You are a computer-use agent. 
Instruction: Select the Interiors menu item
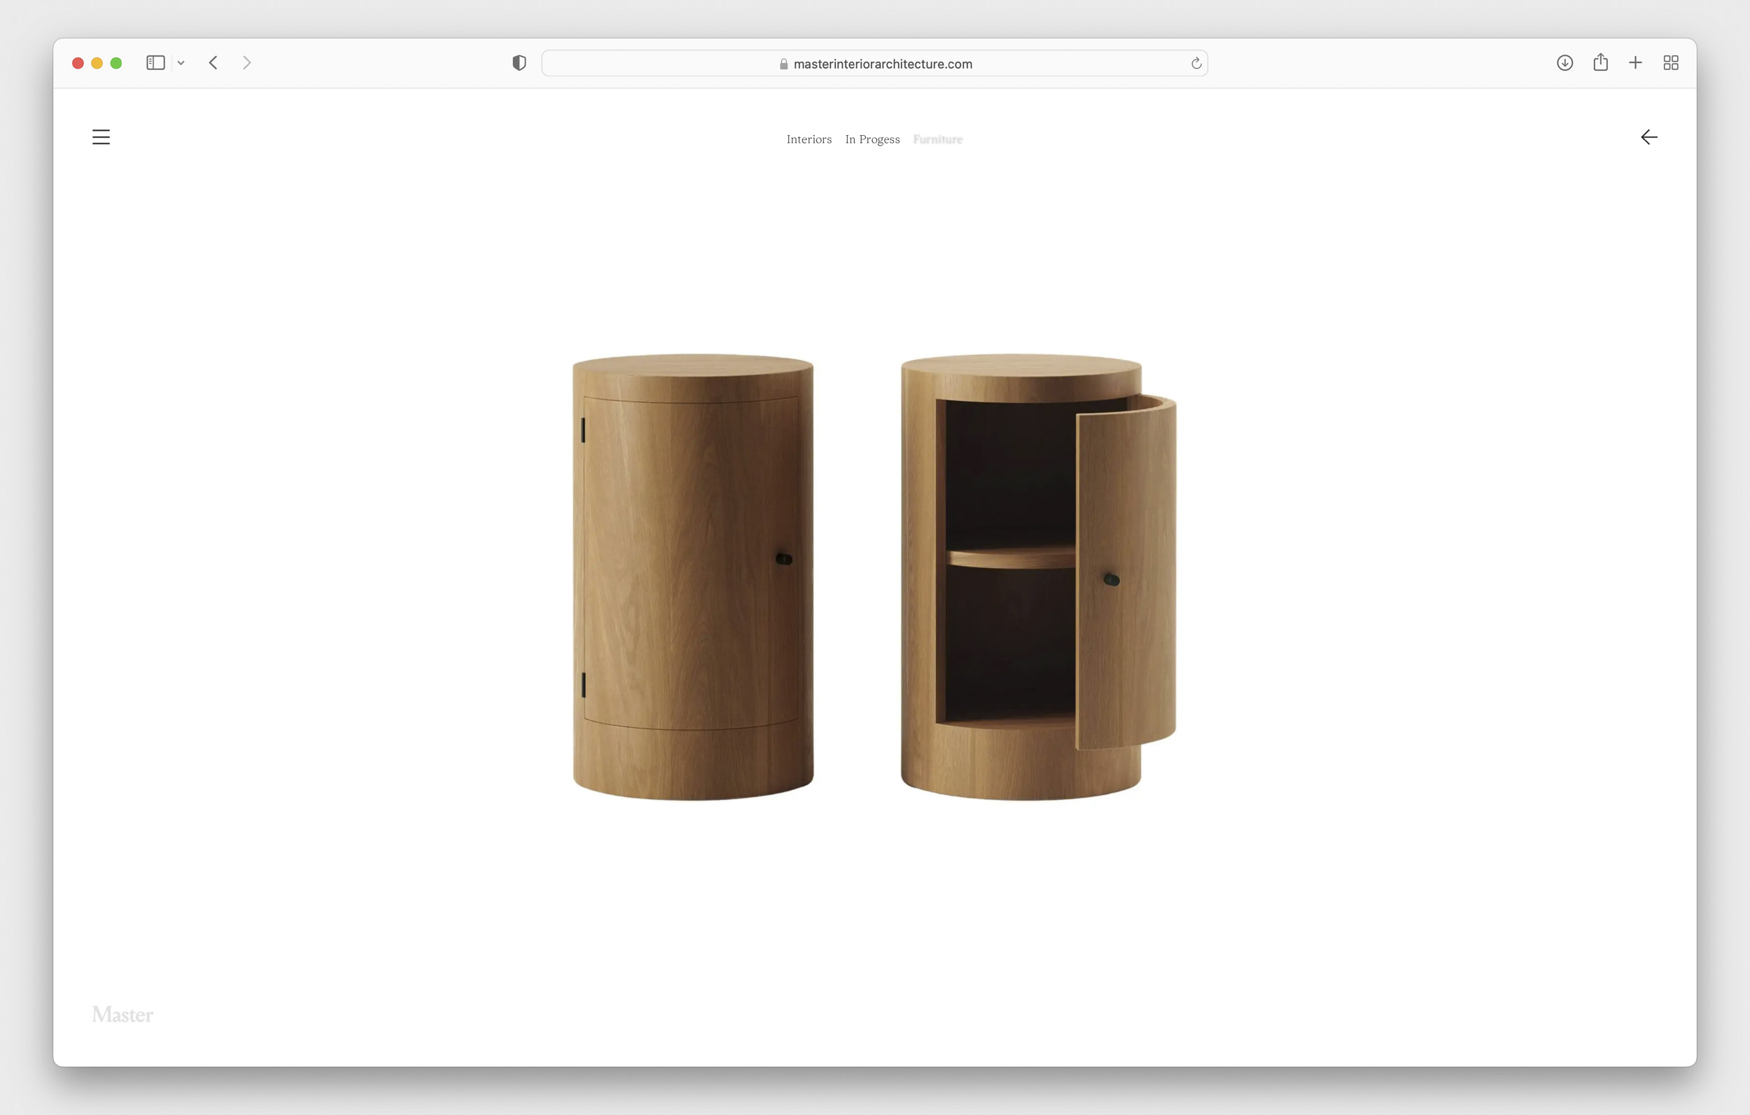(809, 139)
